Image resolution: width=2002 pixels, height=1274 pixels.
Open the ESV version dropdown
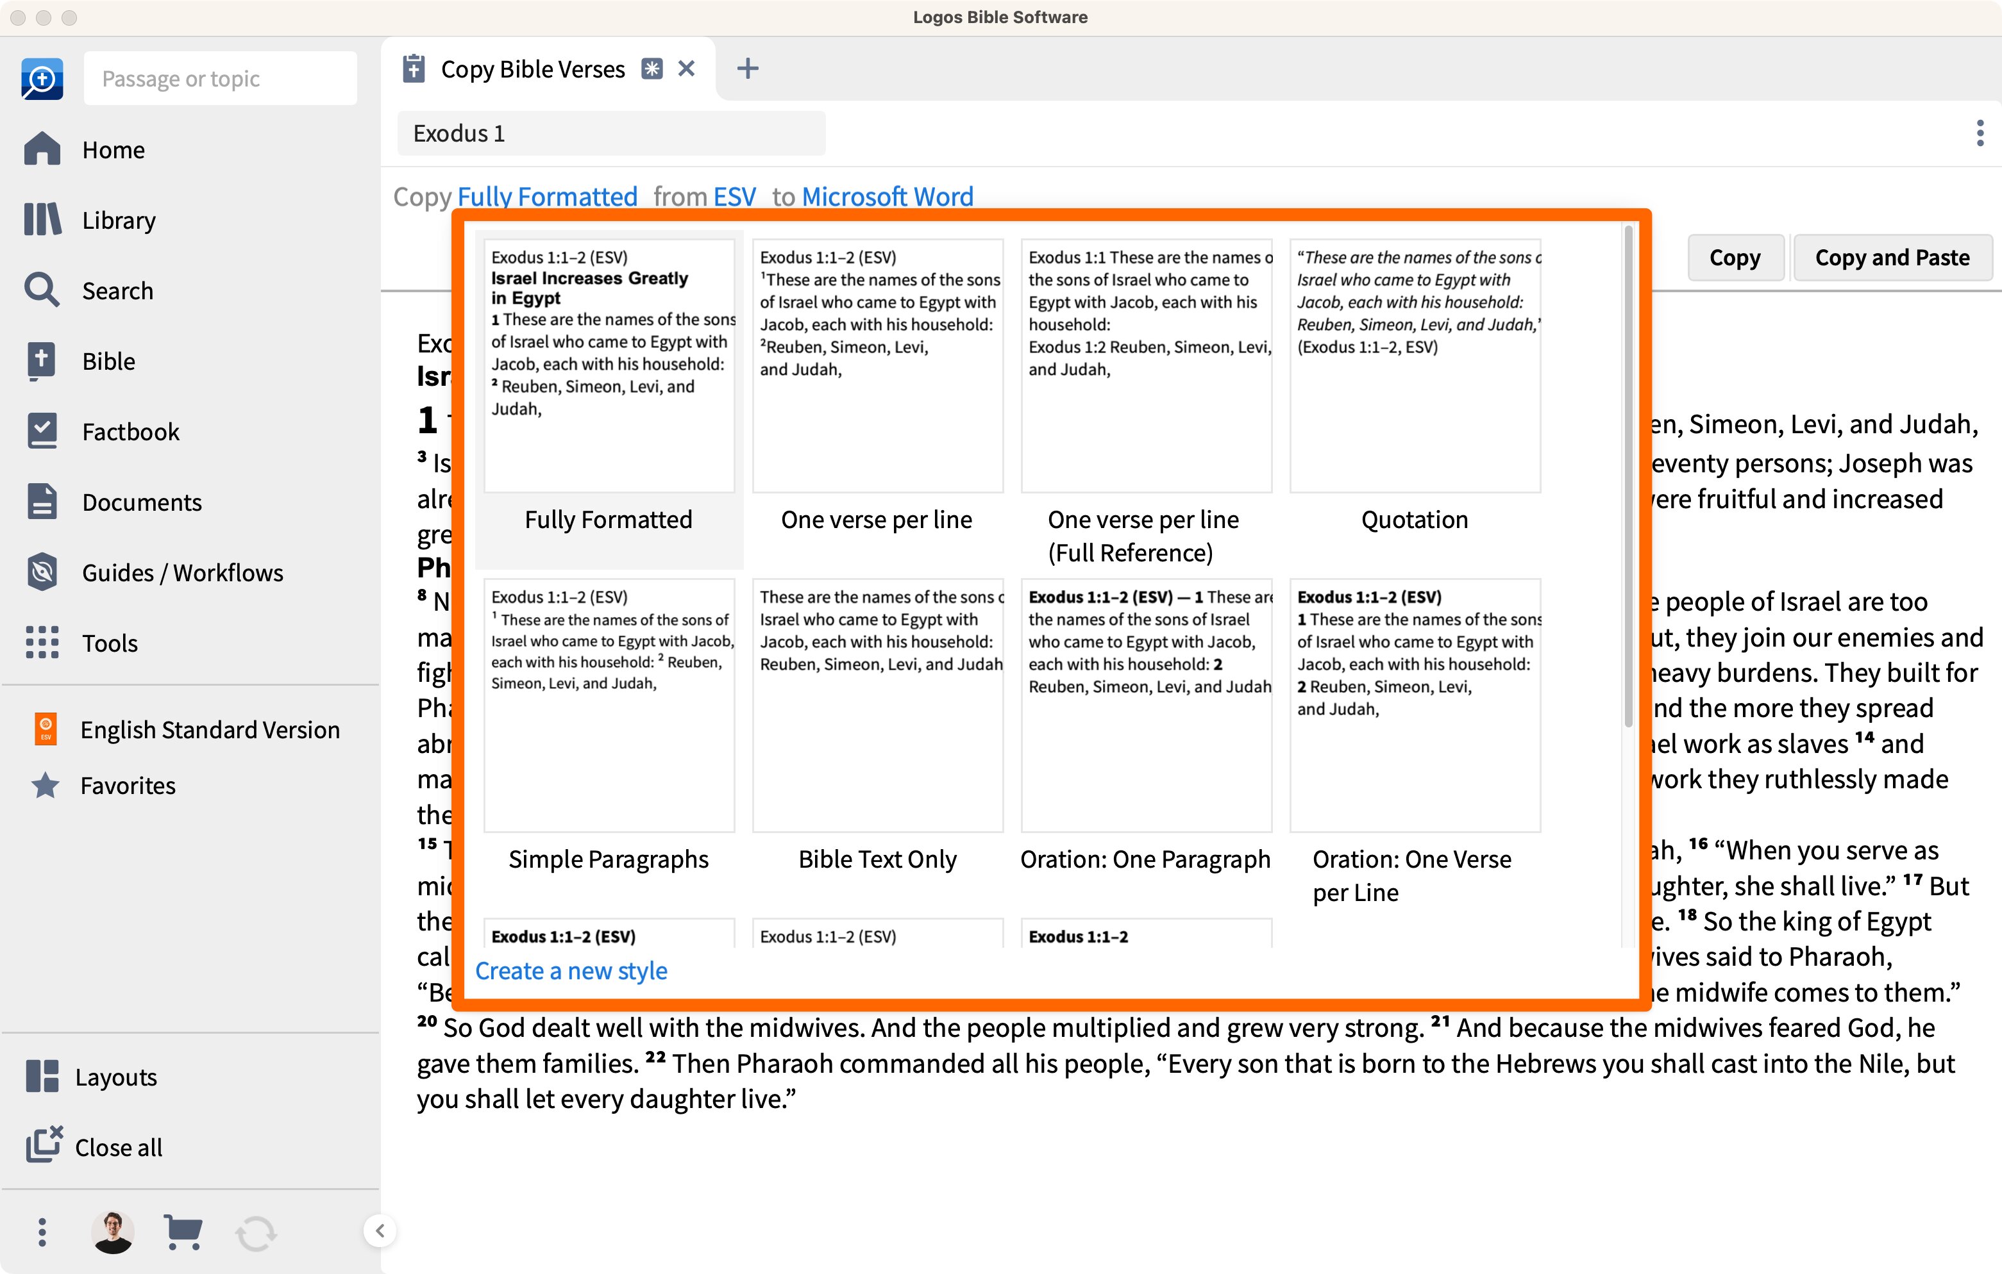(735, 197)
